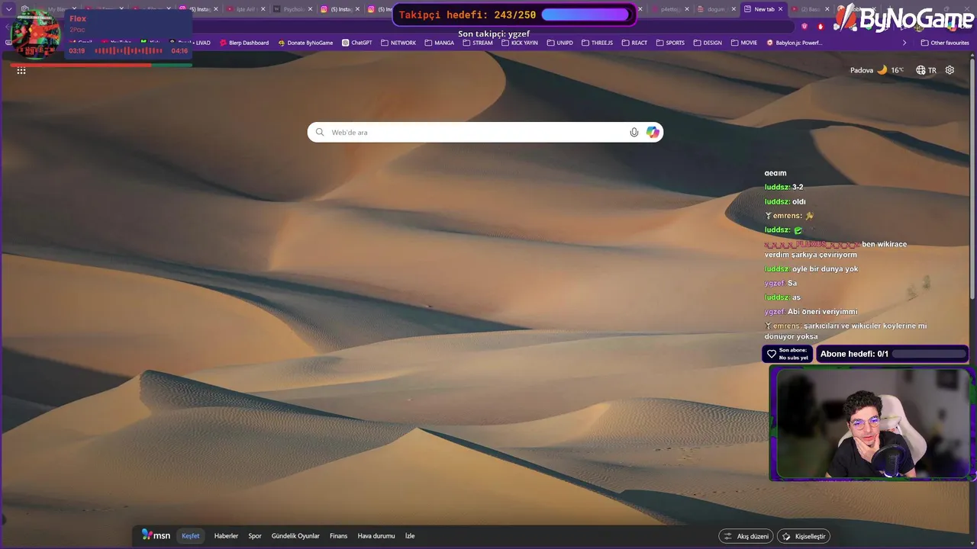Open the DESIGN bookmarks folder
Viewport: 977px width, 549px height.
point(708,43)
